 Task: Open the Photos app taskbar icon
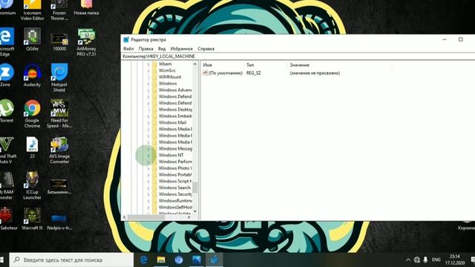coord(197,260)
